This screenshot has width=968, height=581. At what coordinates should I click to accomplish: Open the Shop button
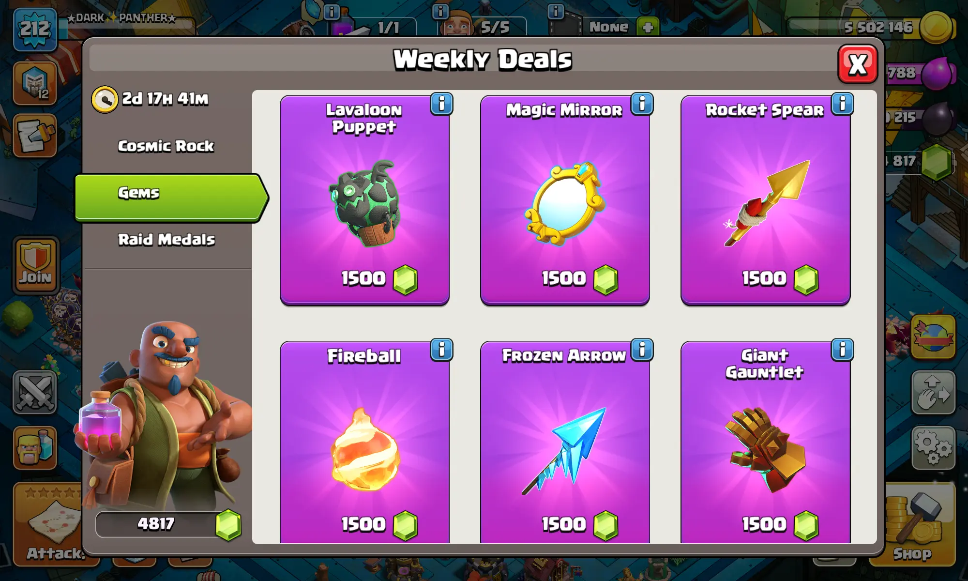click(912, 524)
